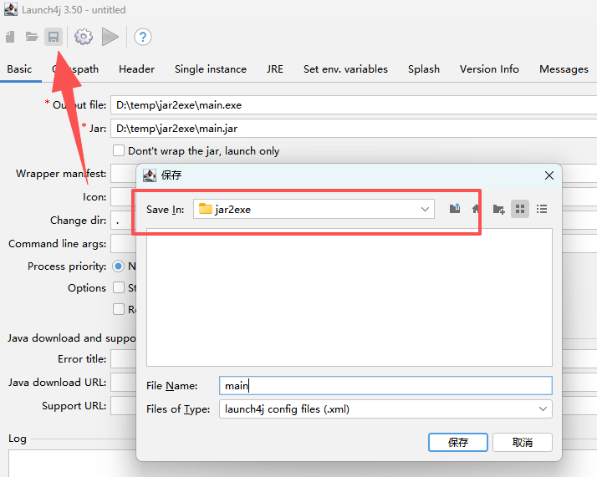Viewport: 597px width, 477px height.
Task: Go up one folder level icon
Action: click(455, 209)
